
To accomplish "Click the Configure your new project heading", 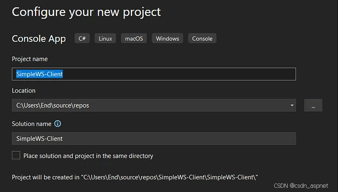I will point(86,13).
